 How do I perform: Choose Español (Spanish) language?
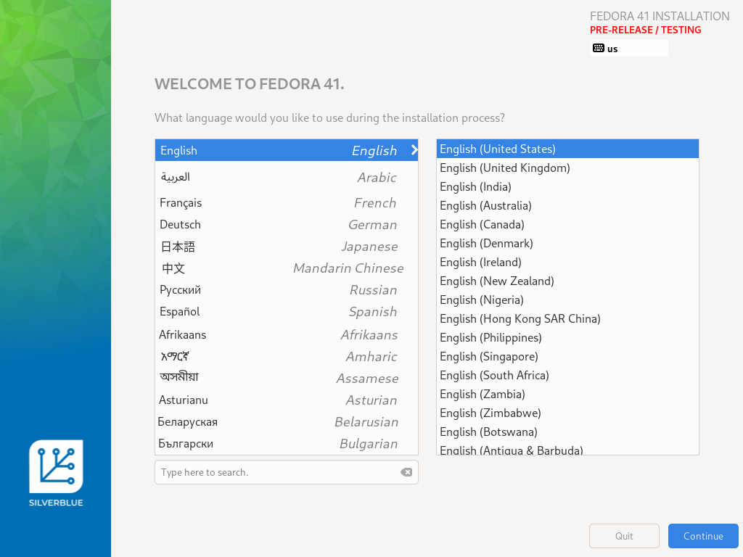pos(286,312)
